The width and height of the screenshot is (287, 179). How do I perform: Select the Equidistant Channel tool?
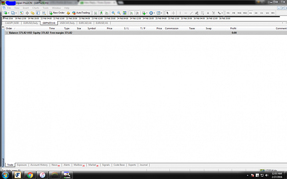point(197,13)
